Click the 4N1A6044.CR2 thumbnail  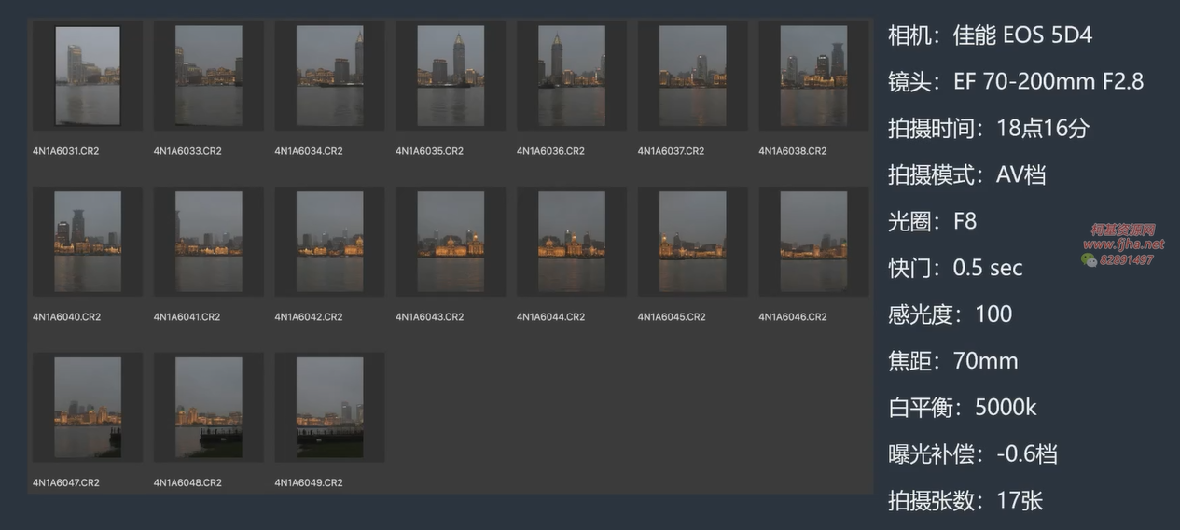pyautogui.click(x=572, y=242)
